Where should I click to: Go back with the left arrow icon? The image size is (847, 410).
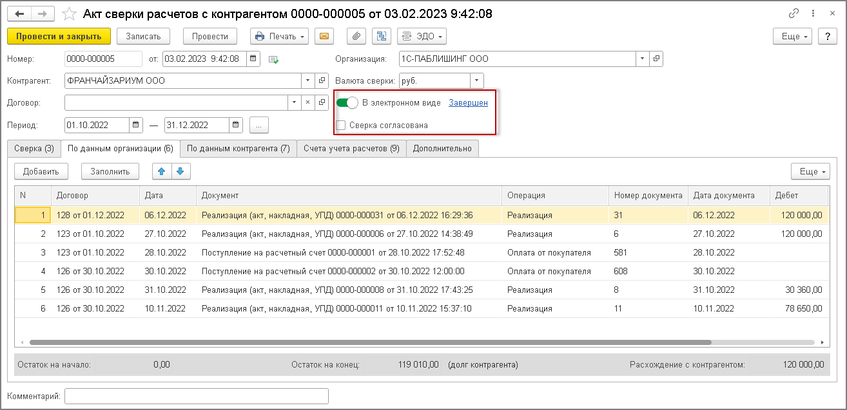click(19, 14)
